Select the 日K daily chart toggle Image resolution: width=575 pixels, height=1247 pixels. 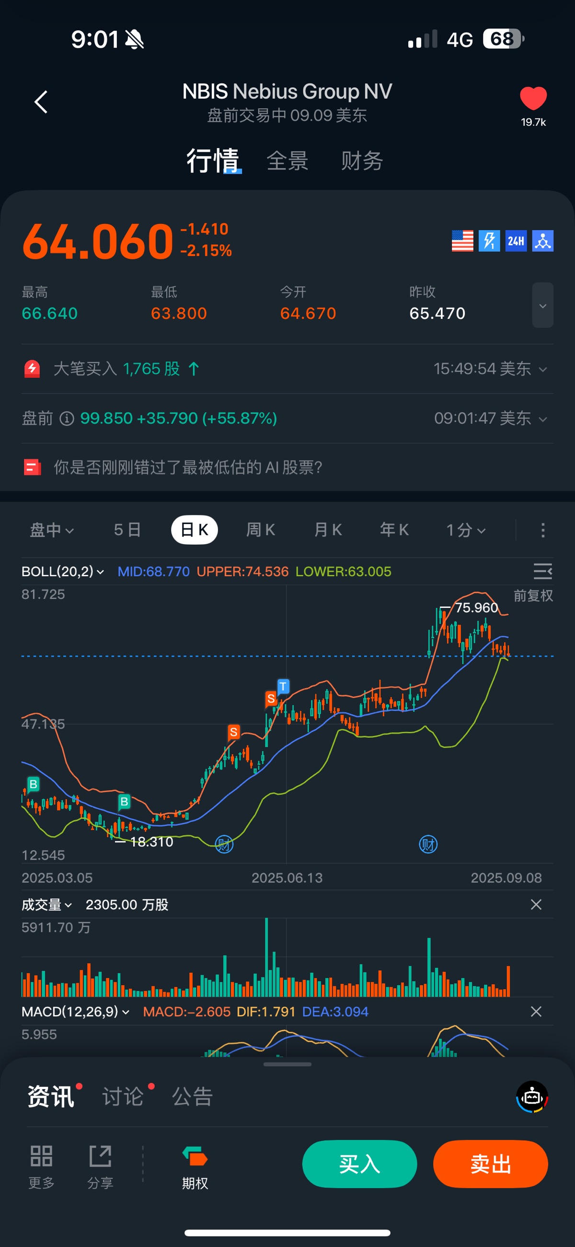point(194,530)
